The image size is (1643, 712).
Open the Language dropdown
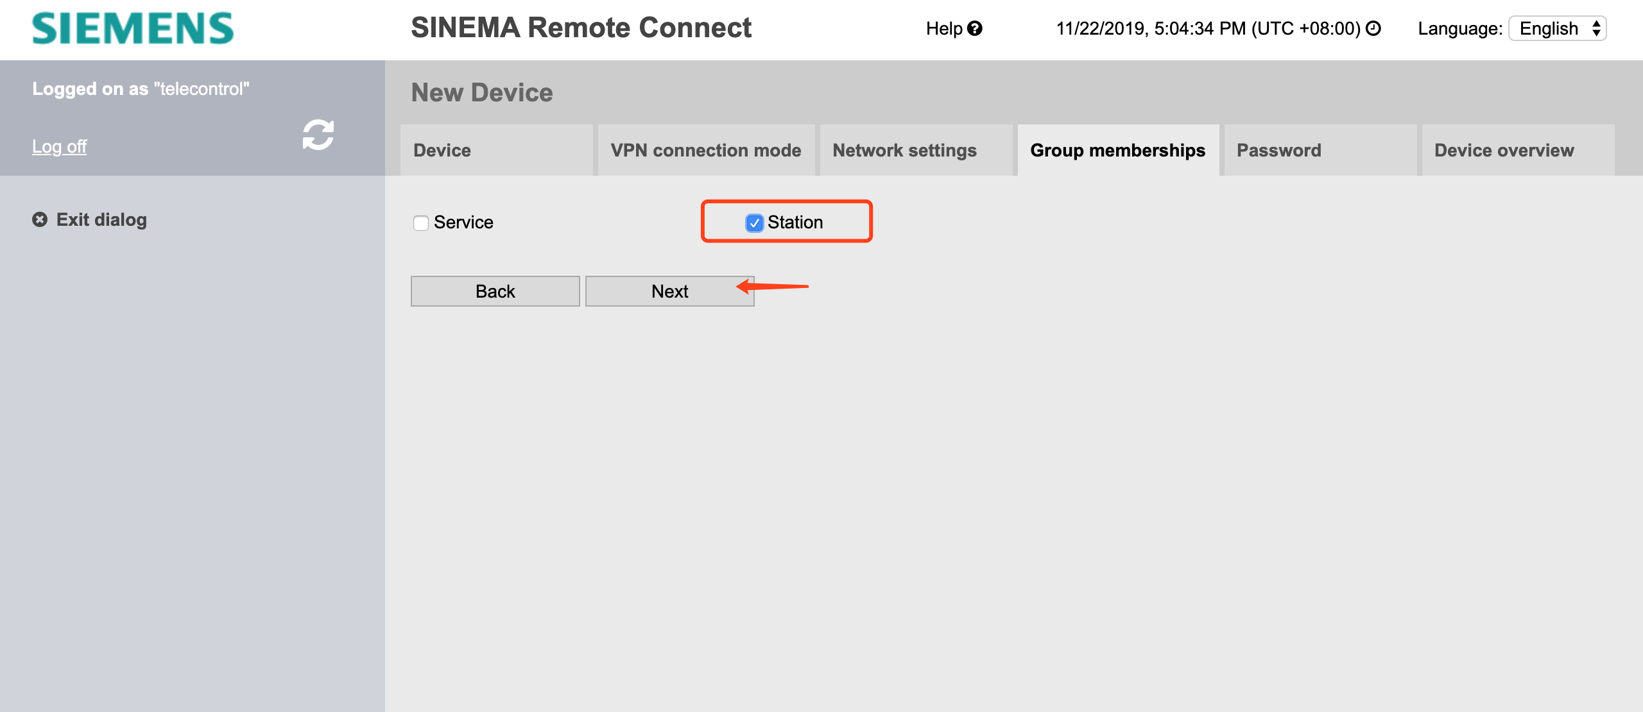click(x=1557, y=29)
